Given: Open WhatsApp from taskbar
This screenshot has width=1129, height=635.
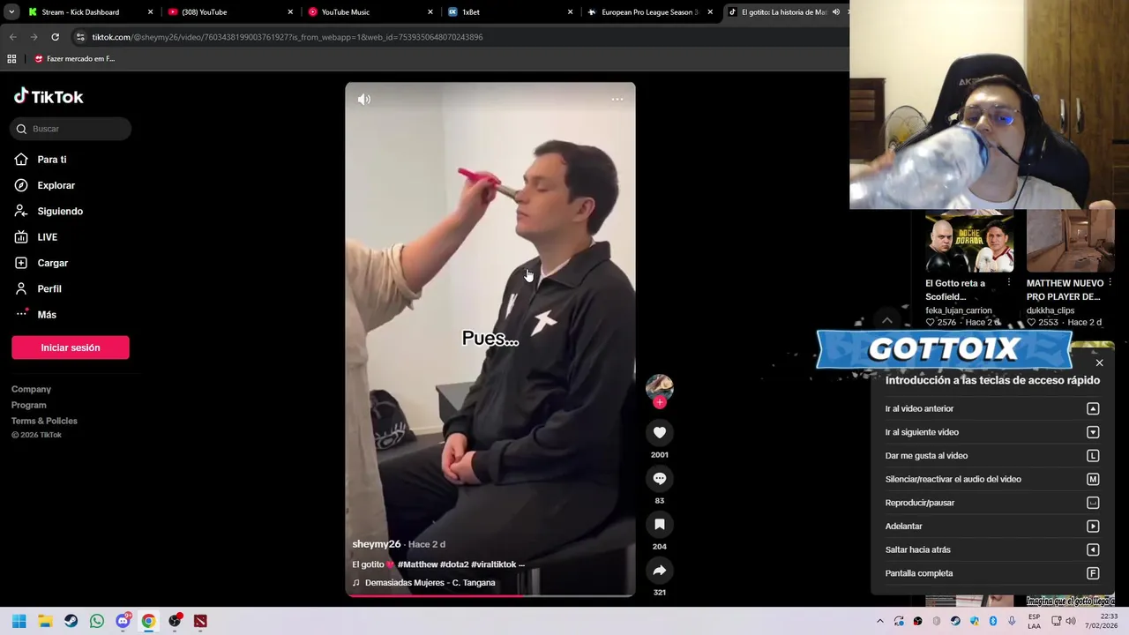Looking at the screenshot, I should click(97, 621).
